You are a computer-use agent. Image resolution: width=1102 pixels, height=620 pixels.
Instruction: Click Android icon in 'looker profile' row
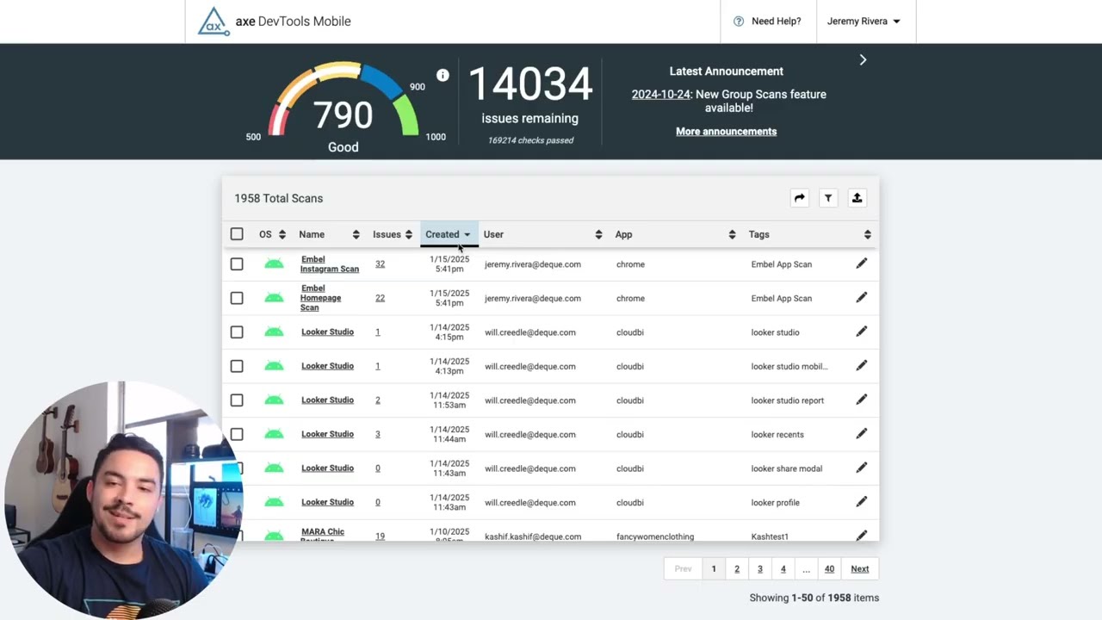pos(274,502)
